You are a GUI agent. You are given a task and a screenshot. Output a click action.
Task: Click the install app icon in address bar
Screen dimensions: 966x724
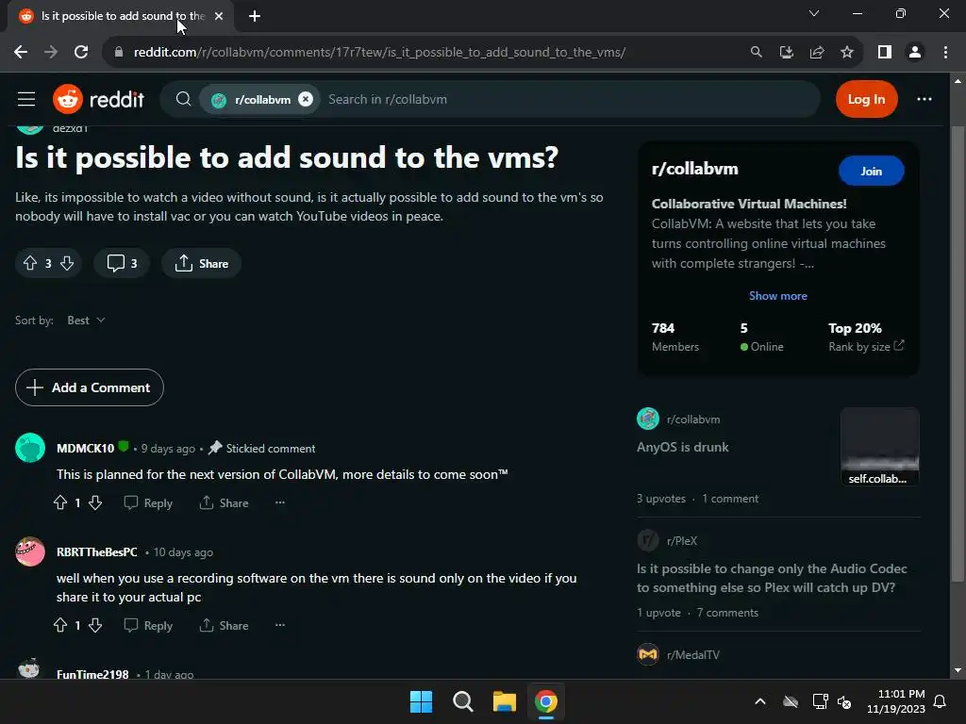[x=786, y=53]
